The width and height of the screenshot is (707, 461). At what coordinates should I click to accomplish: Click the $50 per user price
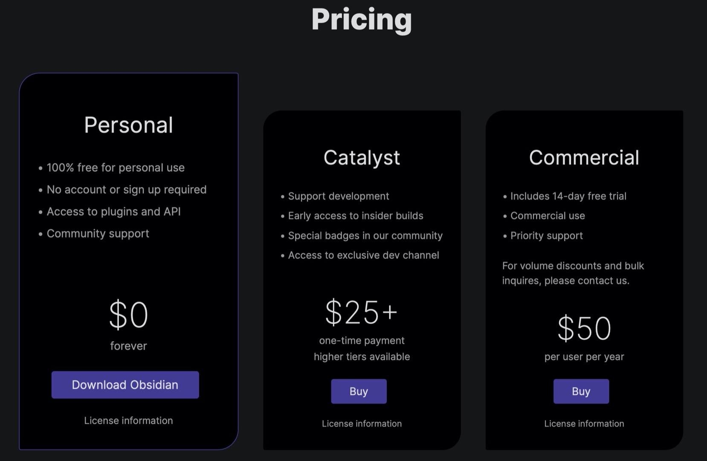pyautogui.click(x=584, y=327)
